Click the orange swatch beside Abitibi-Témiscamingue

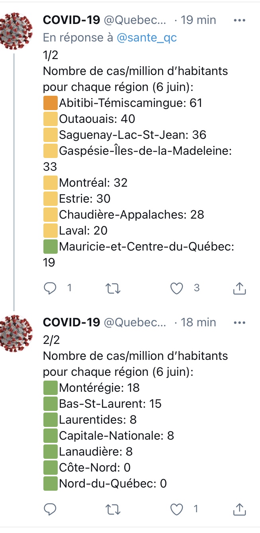50,103
